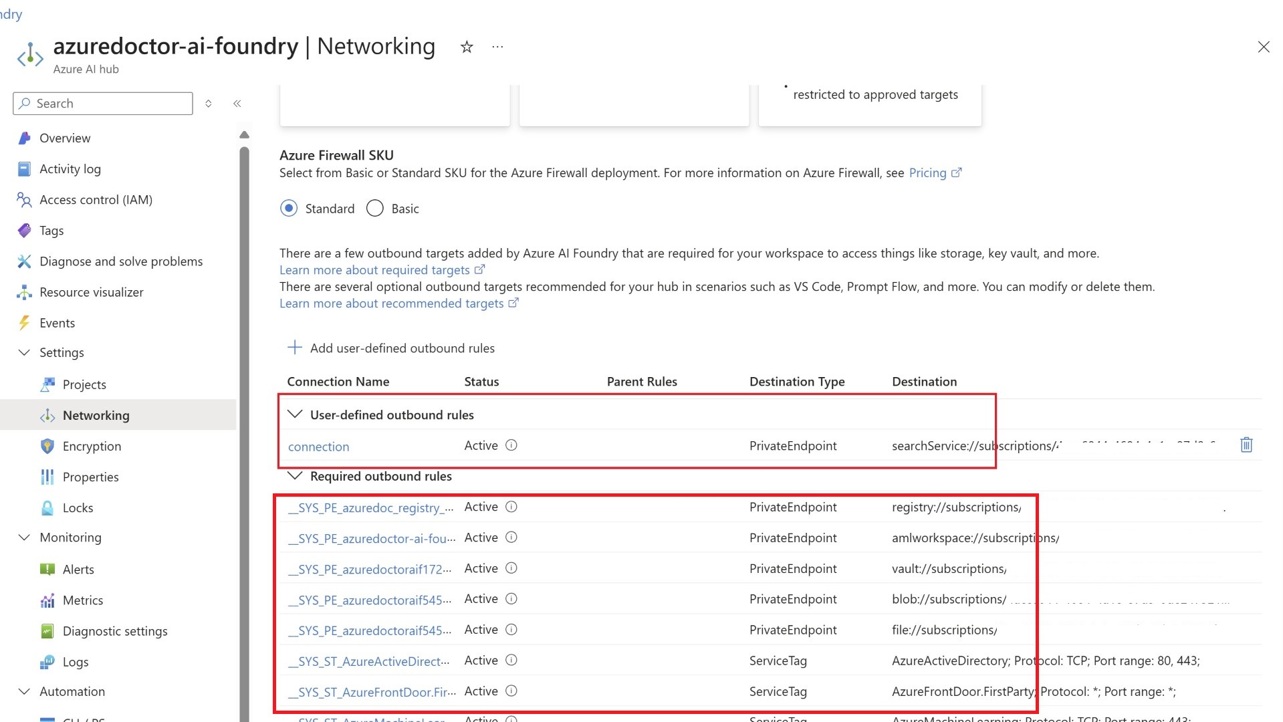Open __SYS_PE_azuredoc_registry rule link
The width and height of the screenshot is (1283, 722).
point(371,508)
